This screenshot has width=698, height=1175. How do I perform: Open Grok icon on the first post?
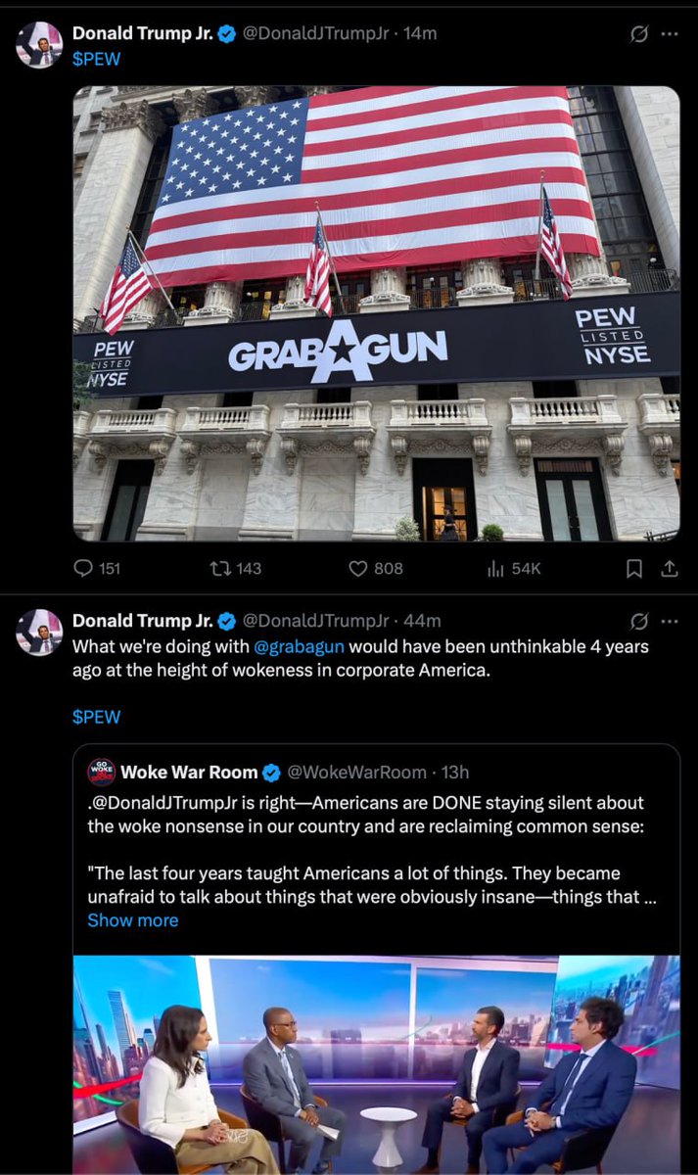pyautogui.click(x=637, y=33)
